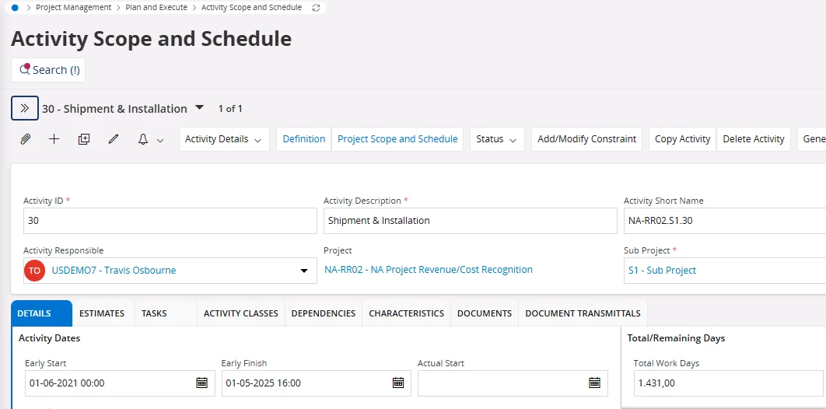Open the Status dropdown menu
The width and height of the screenshot is (826, 409).
[x=497, y=139]
